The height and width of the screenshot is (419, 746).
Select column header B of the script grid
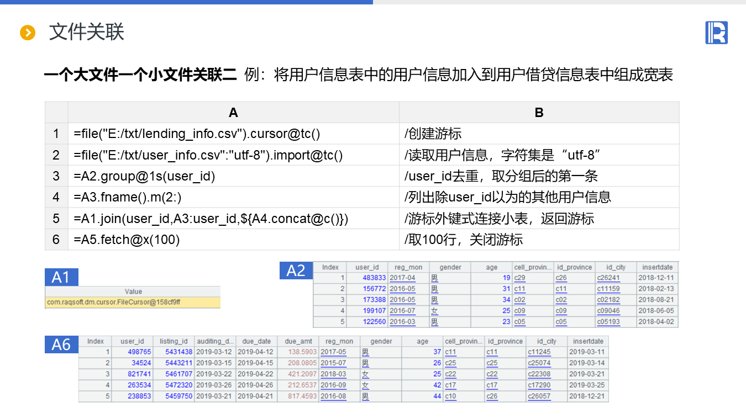coord(539,113)
